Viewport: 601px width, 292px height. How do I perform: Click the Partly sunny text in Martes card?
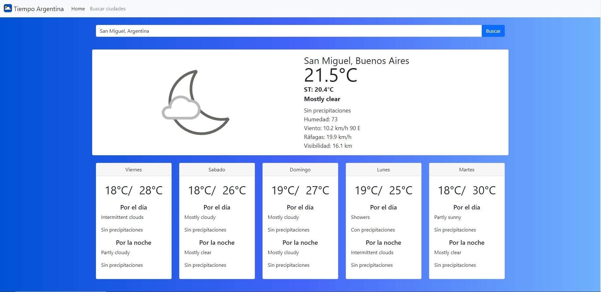pyautogui.click(x=447, y=217)
